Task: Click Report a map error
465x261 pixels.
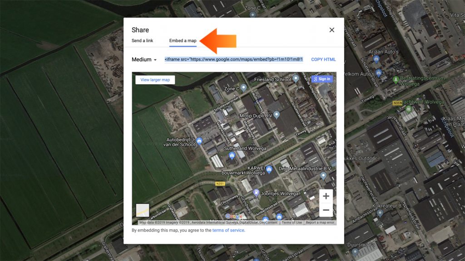Action: coord(320,222)
